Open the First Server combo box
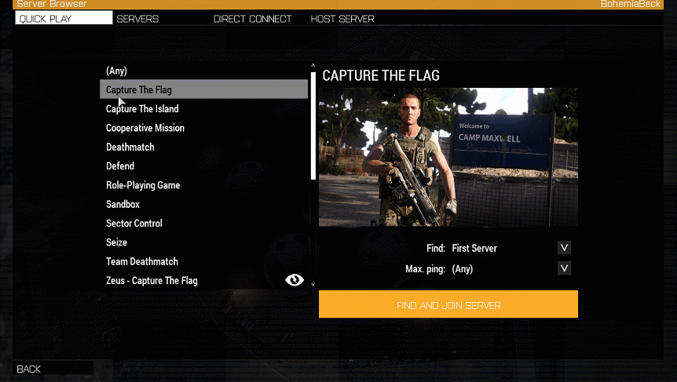 [x=510, y=248]
